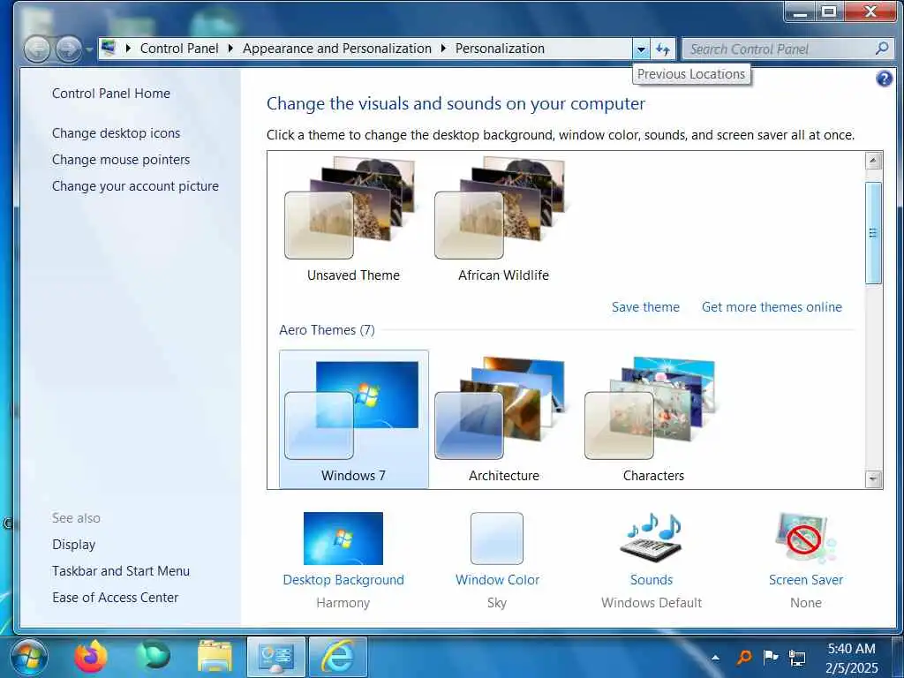Click the Back navigation arrow
Image resolution: width=904 pixels, height=678 pixels.
tap(37, 49)
